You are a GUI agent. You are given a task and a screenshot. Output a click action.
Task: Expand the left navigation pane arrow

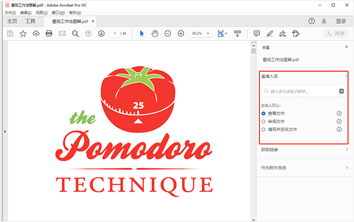[5, 132]
